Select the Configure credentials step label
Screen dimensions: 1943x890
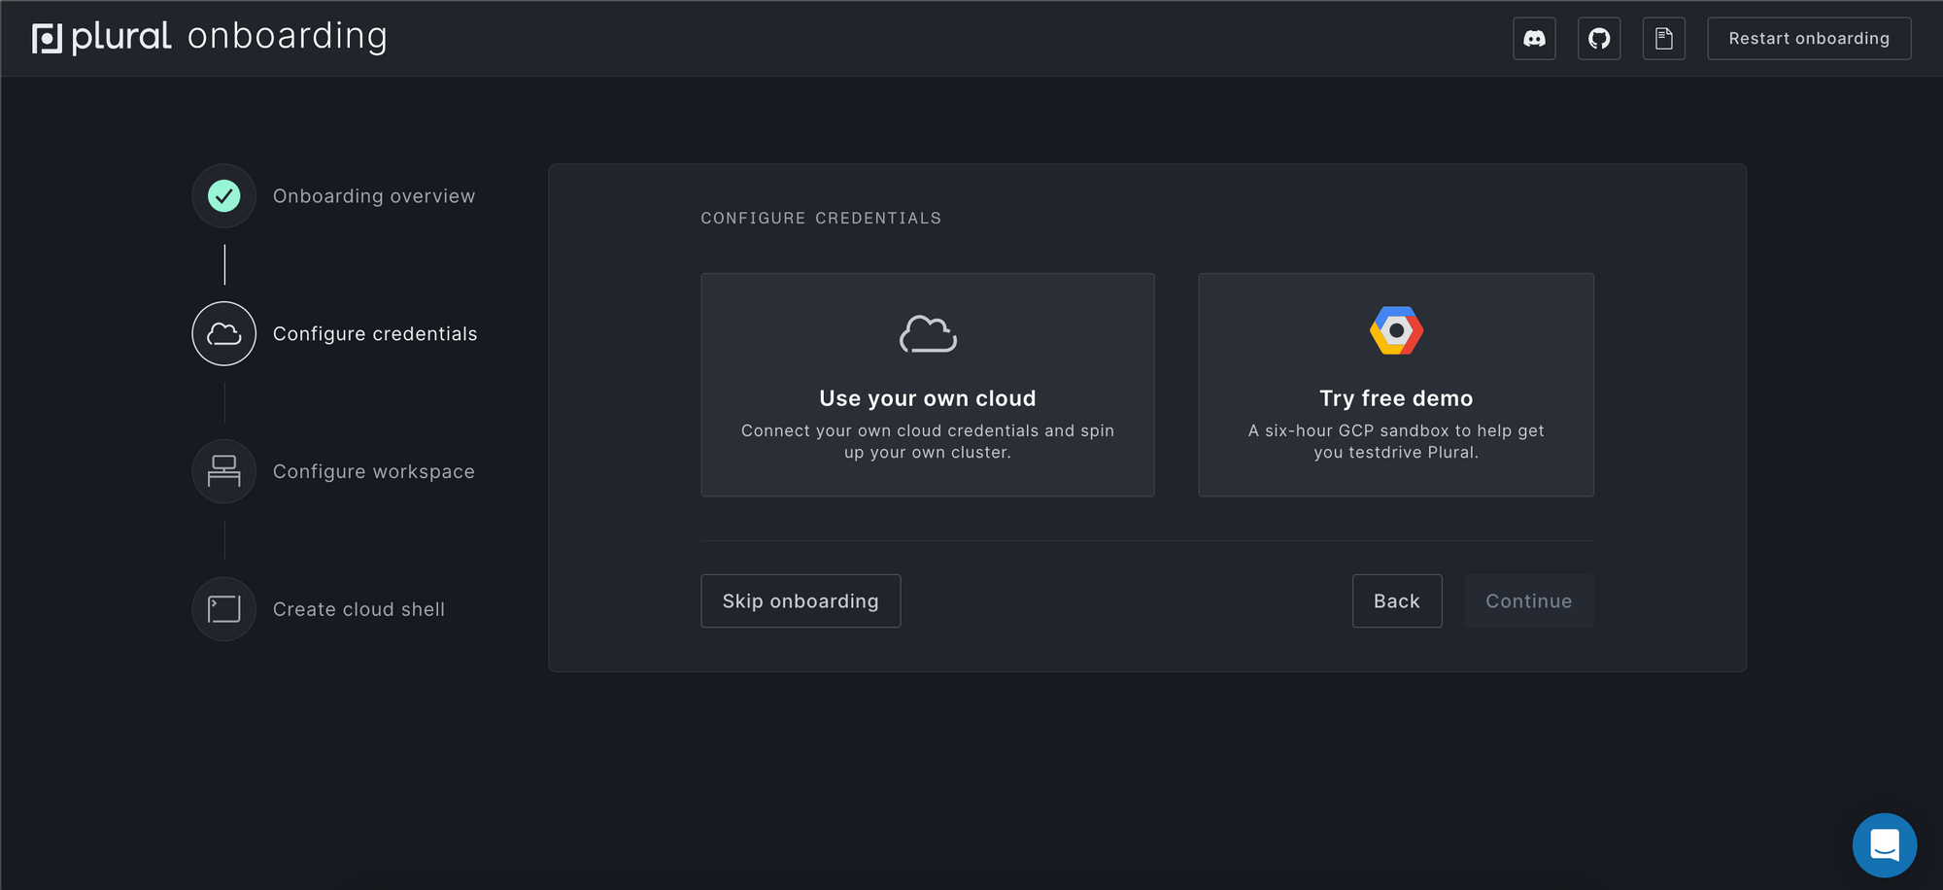(375, 334)
